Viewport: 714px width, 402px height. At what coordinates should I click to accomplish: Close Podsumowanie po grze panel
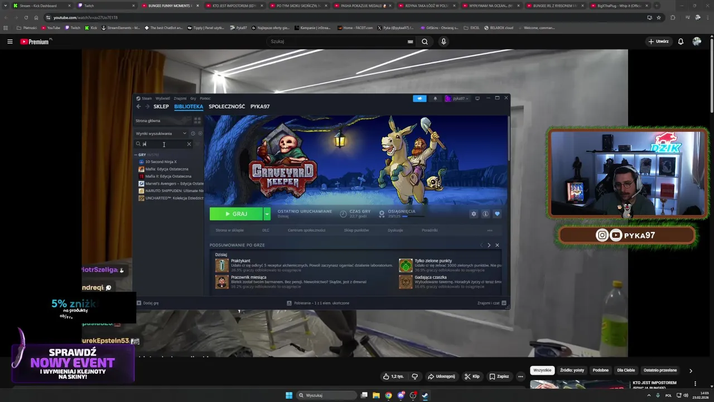[497, 245]
